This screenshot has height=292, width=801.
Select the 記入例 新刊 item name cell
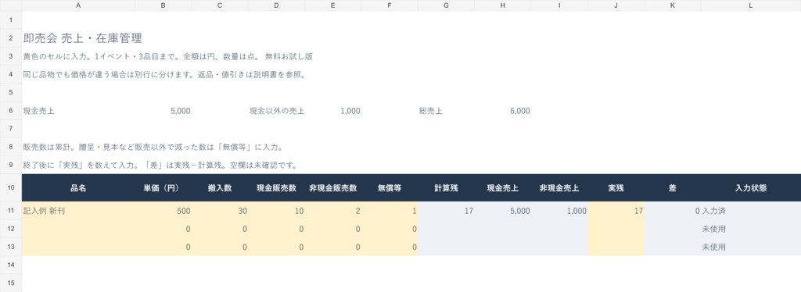pyautogui.click(x=78, y=211)
